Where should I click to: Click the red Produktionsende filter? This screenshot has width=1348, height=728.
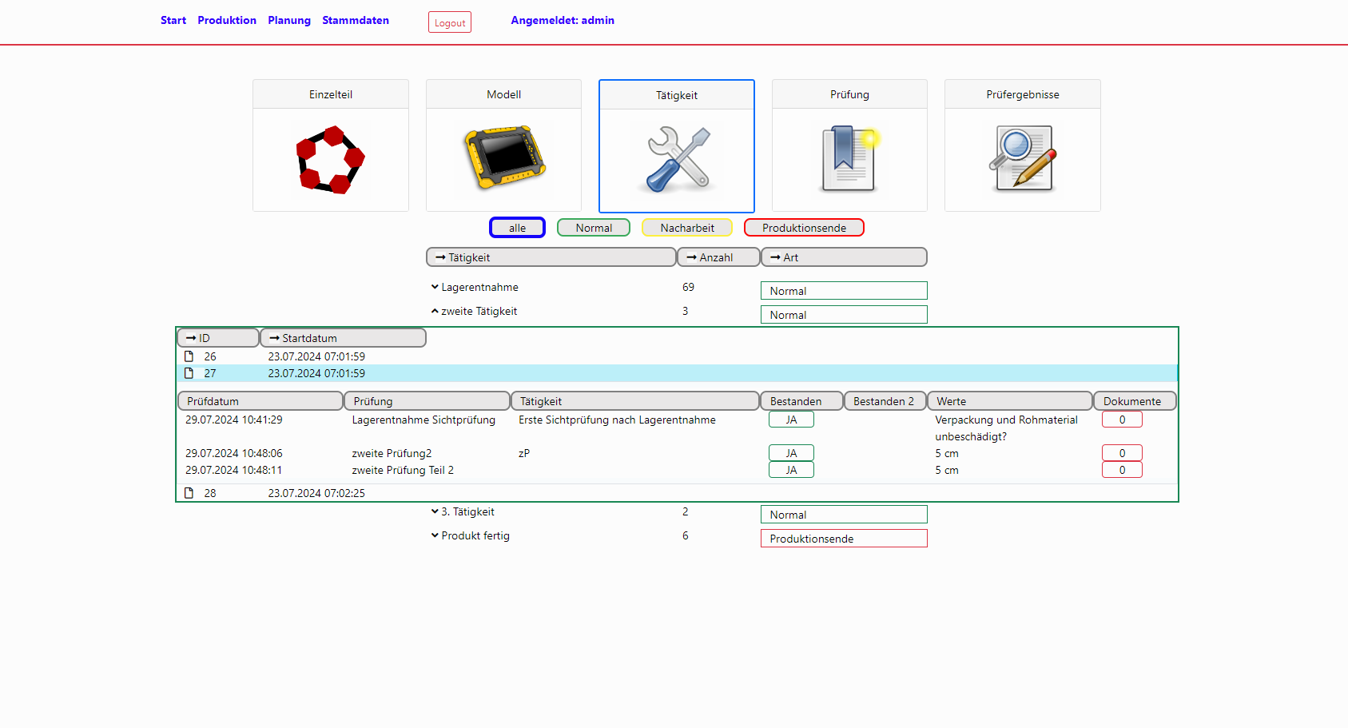(x=803, y=228)
